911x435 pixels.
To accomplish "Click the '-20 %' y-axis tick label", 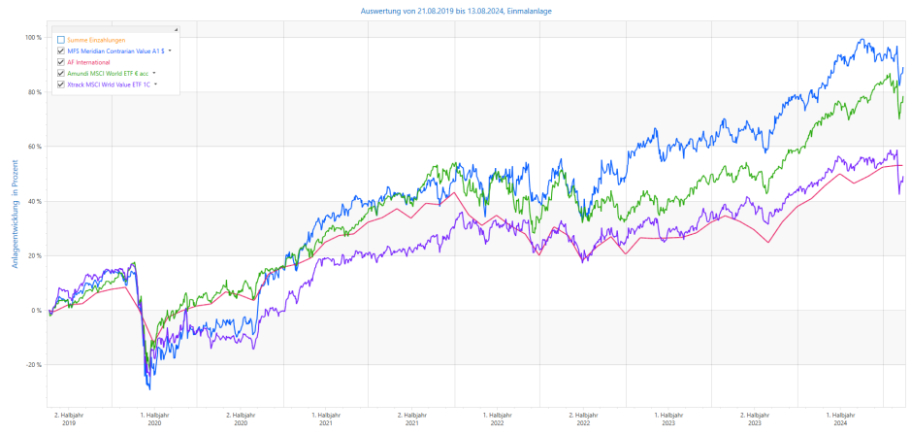I will point(32,365).
